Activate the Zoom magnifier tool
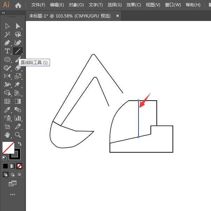The width and height of the screenshot is (211, 211). [18, 134]
